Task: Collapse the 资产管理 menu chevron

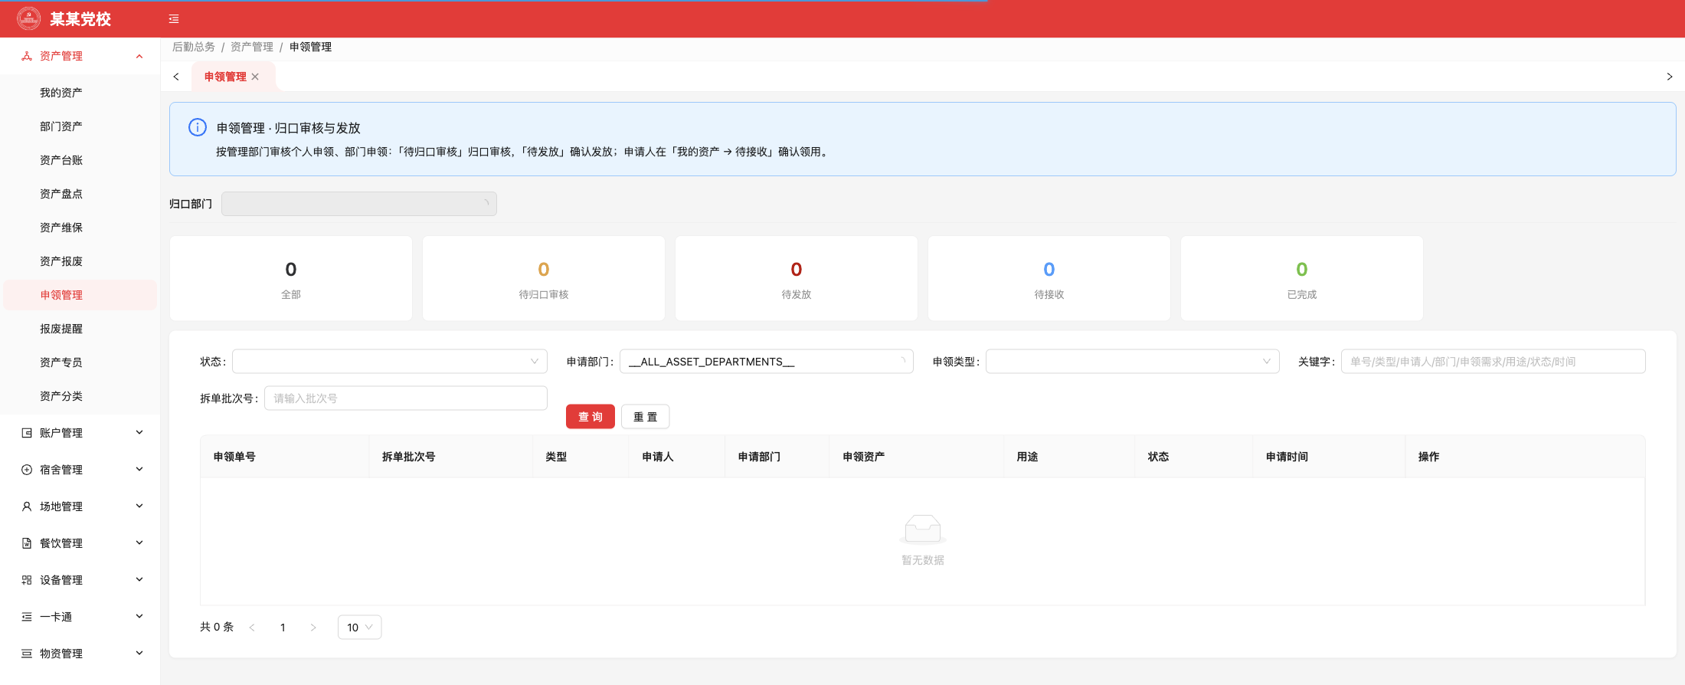Action: point(139,56)
